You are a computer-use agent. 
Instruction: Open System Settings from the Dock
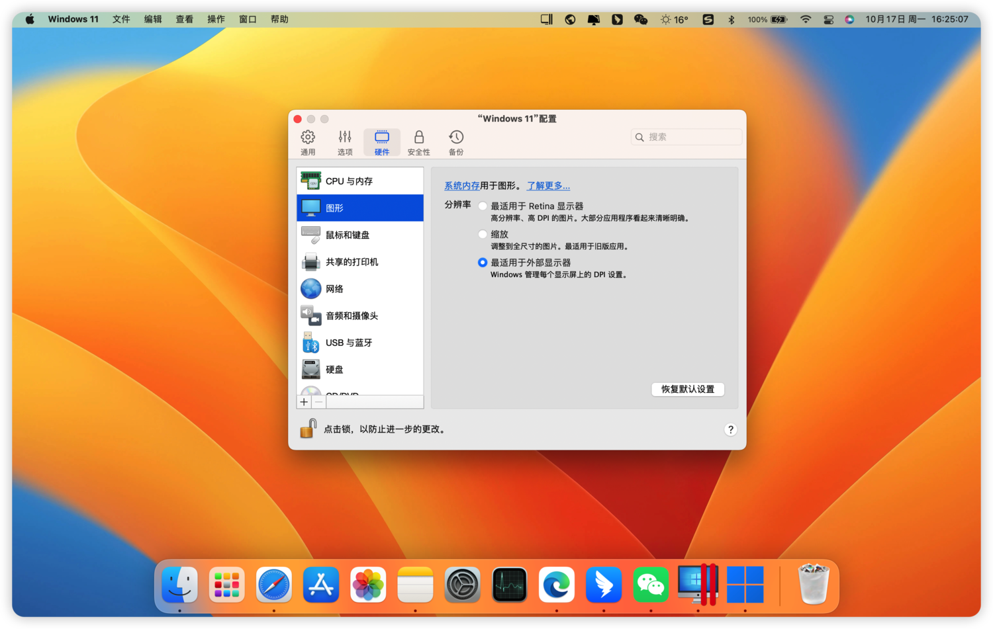click(x=462, y=585)
